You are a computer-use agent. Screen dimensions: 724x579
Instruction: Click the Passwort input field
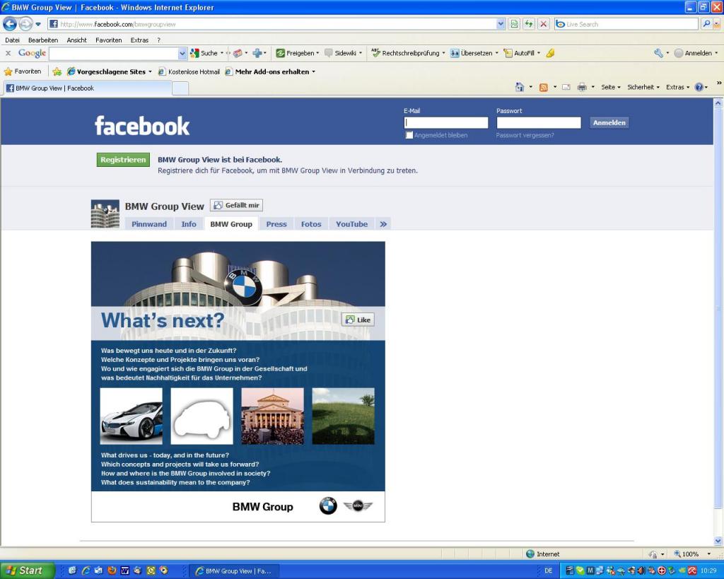pyautogui.click(x=539, y=122)
